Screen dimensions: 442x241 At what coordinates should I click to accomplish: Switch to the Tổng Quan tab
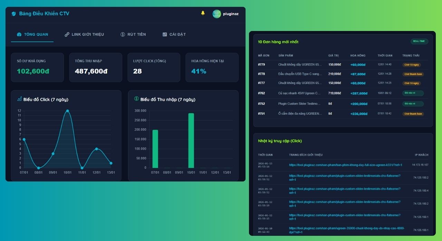32,34
